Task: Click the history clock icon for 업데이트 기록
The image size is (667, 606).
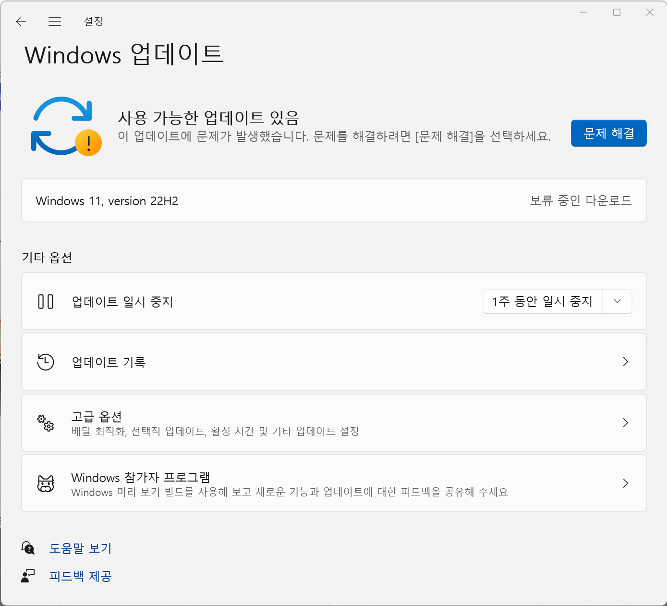Action: (46, 362)
